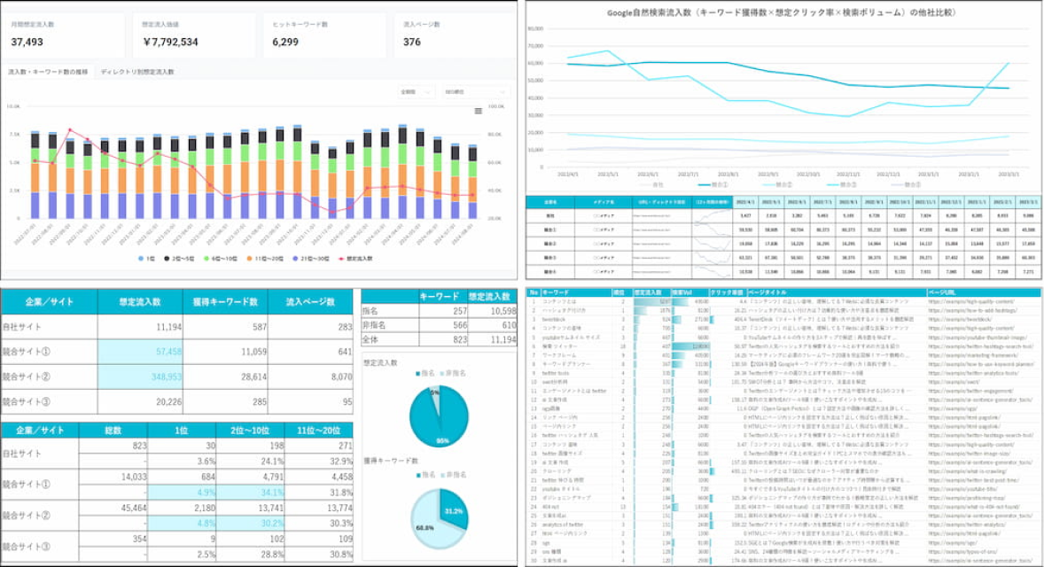
Task: Toggle the orange 11位~20位 series visibility
Action: (x=251, y=259)
